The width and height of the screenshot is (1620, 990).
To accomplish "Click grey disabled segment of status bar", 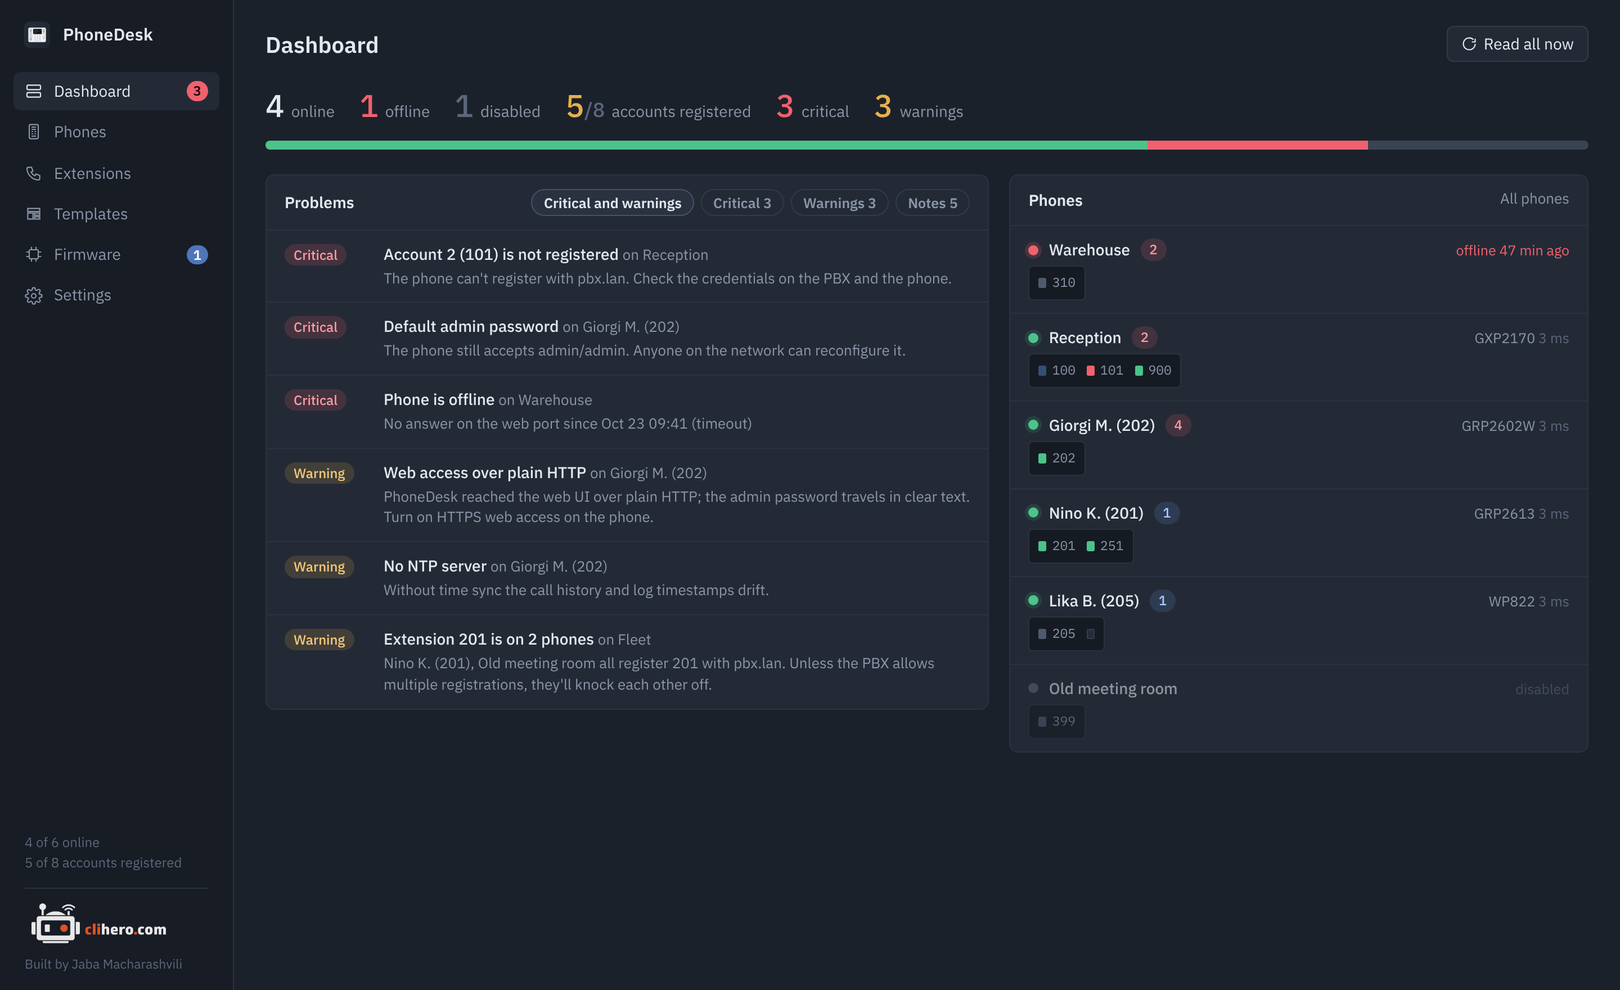I will pyautogui.click(x=1477, y=145).
